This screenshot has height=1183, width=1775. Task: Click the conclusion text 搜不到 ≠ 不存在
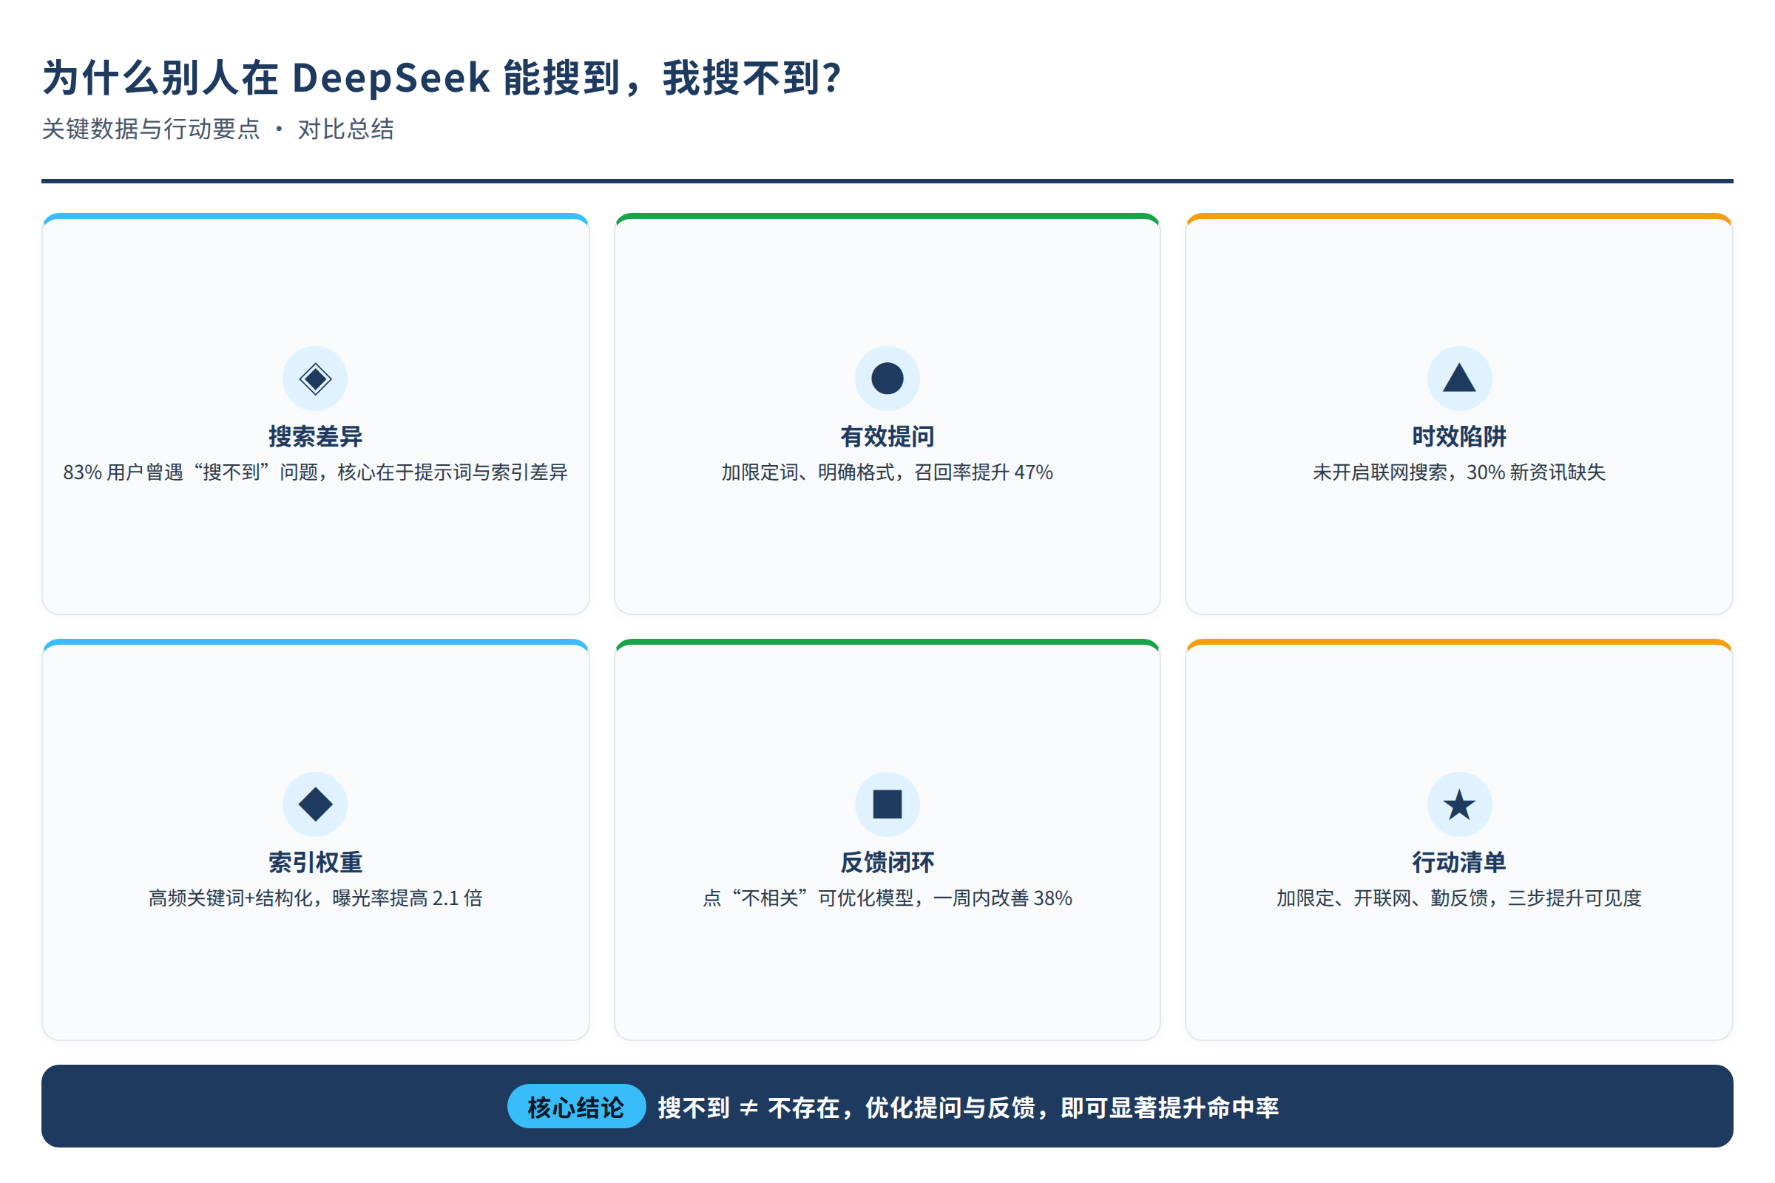(748, 1108)
